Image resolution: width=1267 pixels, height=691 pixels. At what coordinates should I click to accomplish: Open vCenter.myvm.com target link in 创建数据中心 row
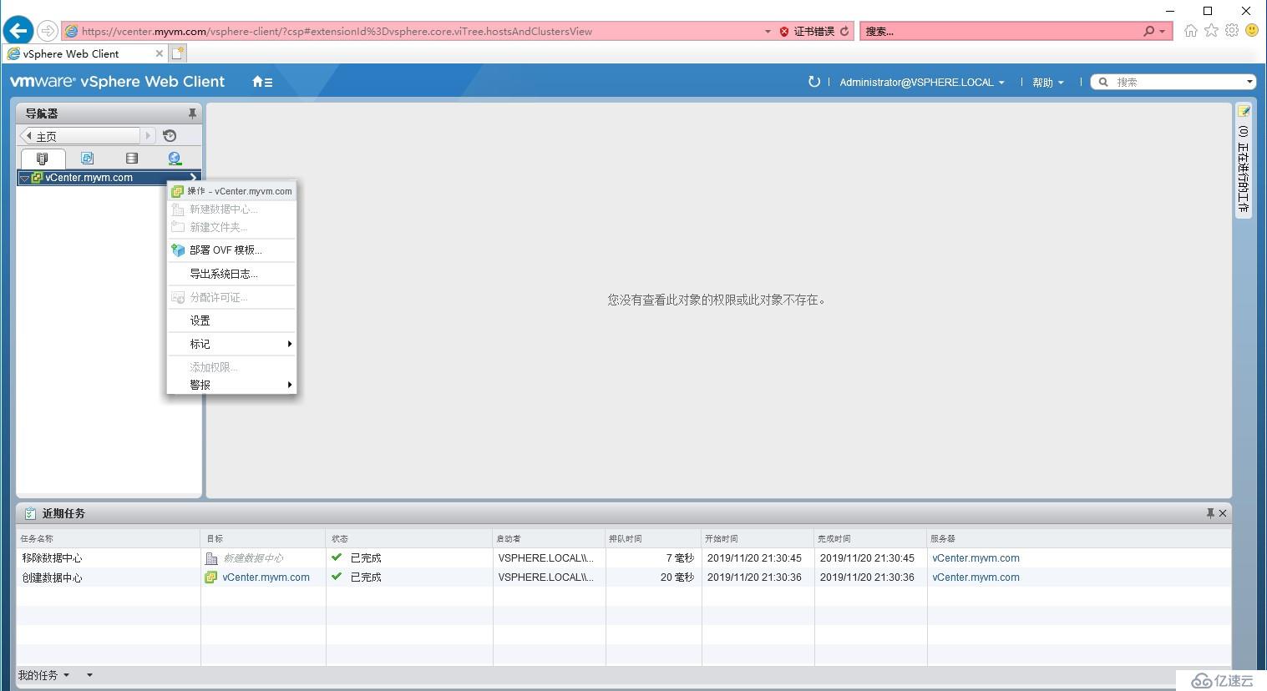click(266, 577)
